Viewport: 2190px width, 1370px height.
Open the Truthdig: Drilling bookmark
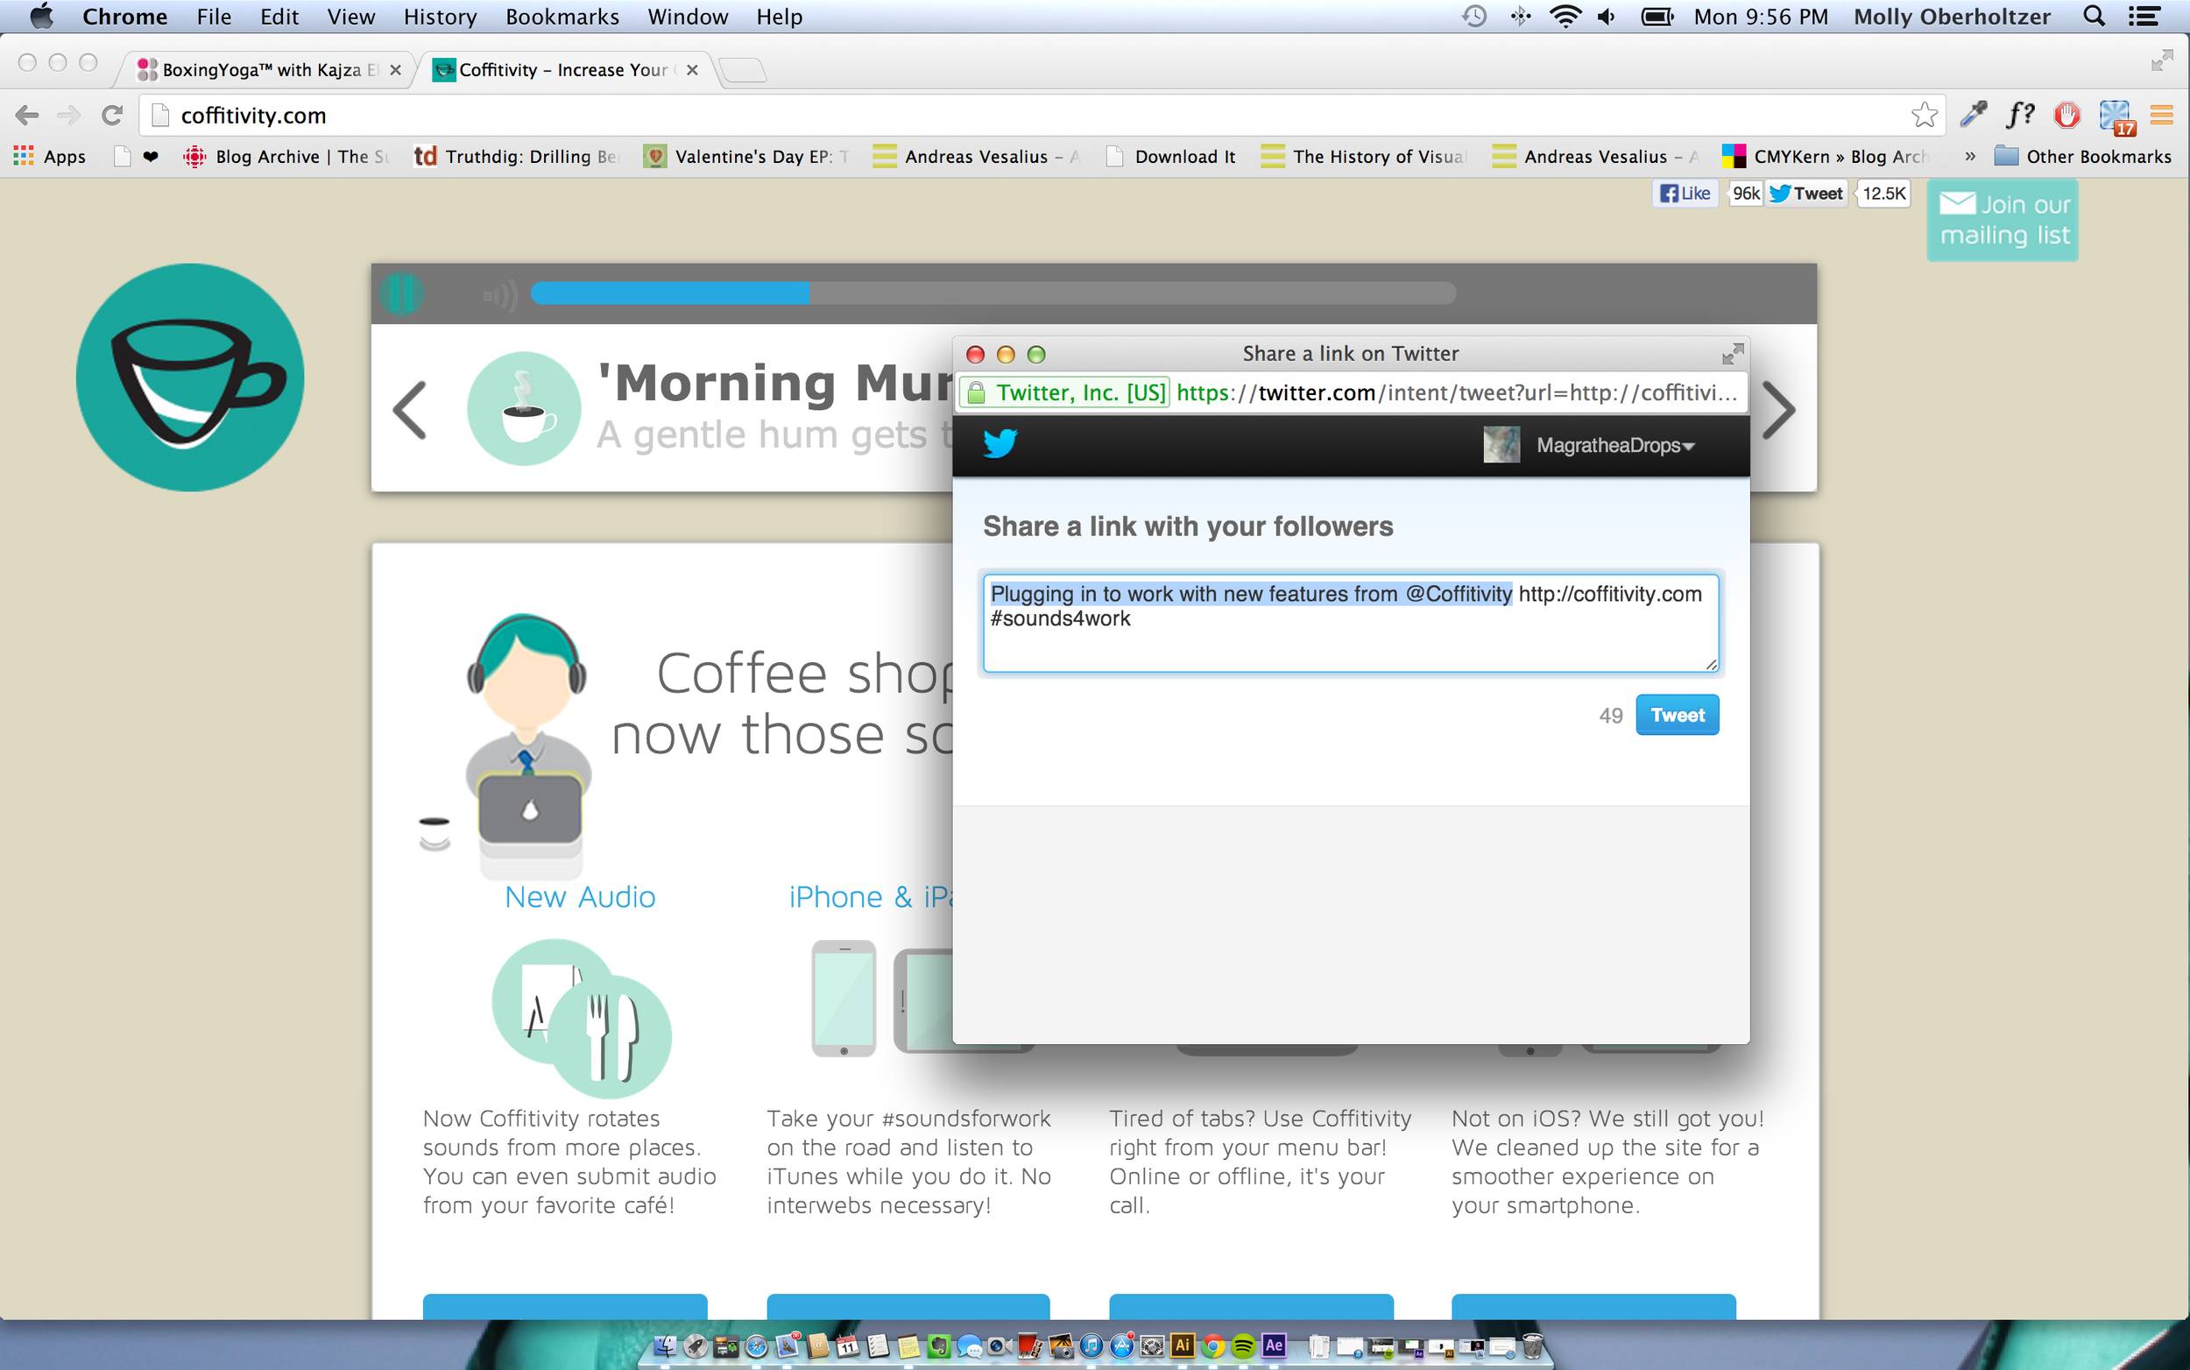tap(516, 156)
